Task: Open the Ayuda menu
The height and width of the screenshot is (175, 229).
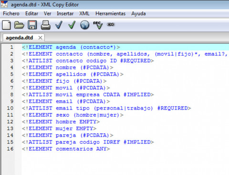Action: tap(138, 13)
